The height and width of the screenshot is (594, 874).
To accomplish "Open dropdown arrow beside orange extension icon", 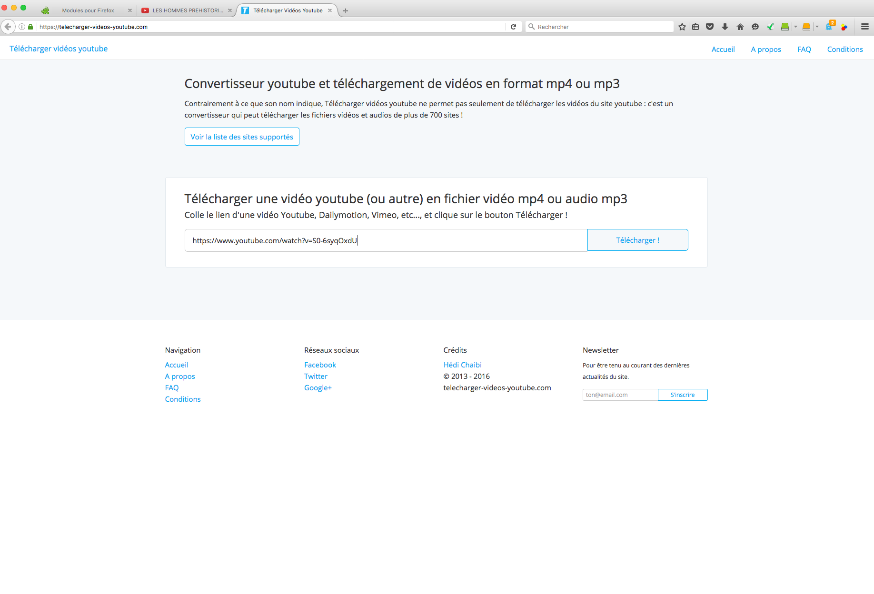I will [x=817, y=27].
